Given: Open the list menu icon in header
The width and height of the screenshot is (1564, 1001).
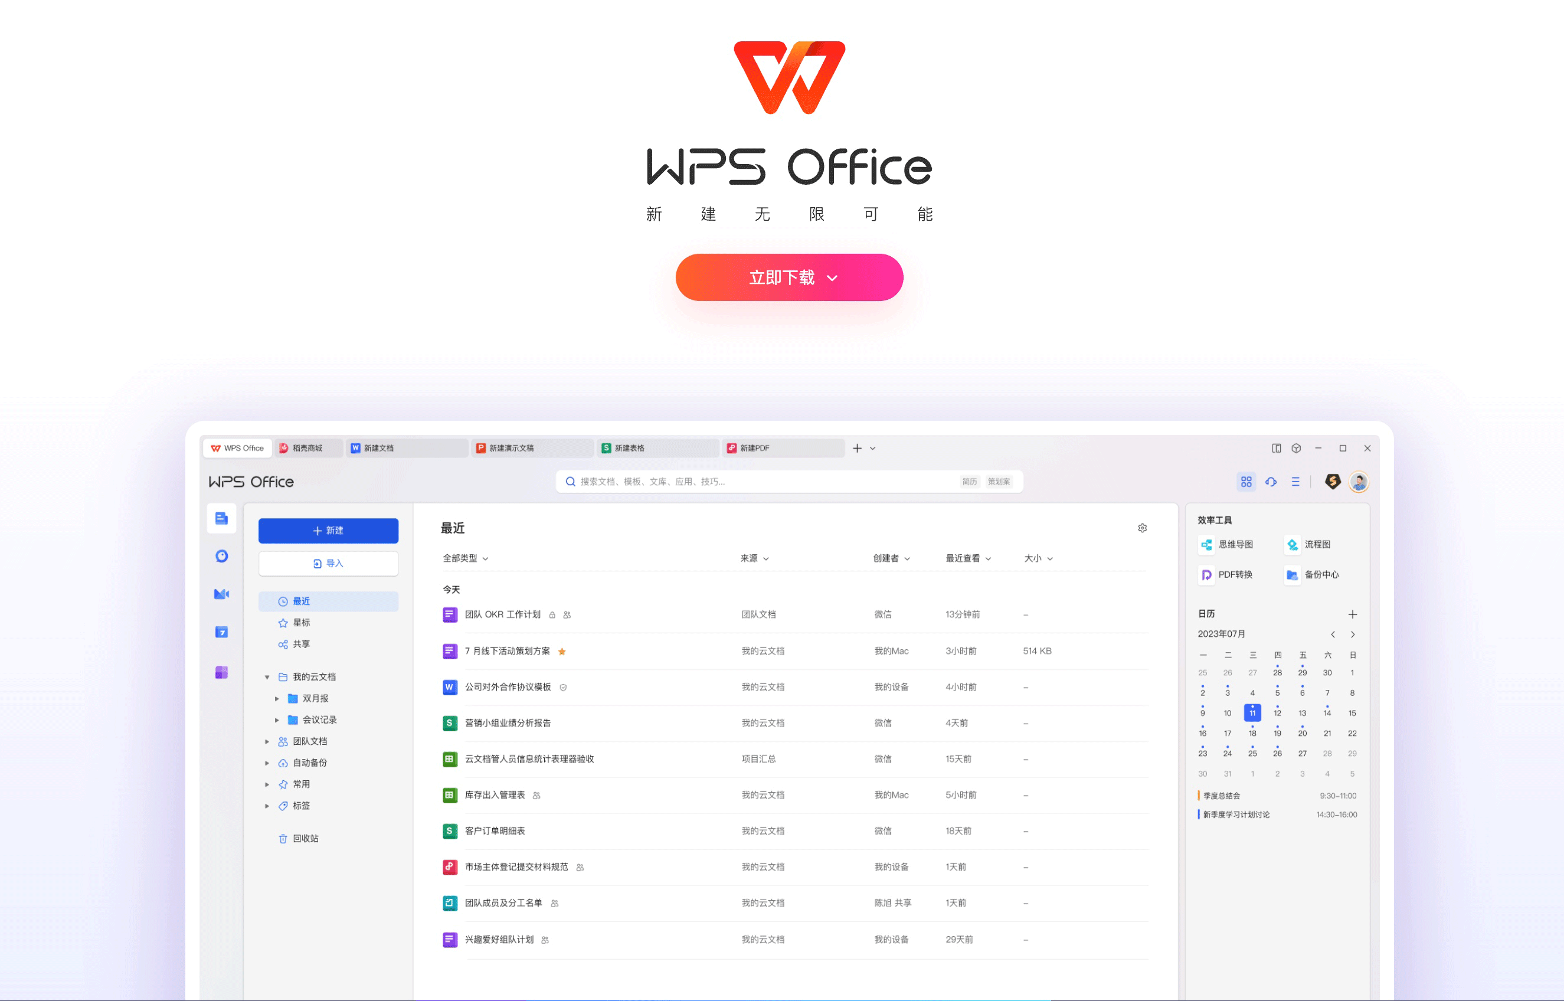Looking at the screenshot, I should (1295, 482).
